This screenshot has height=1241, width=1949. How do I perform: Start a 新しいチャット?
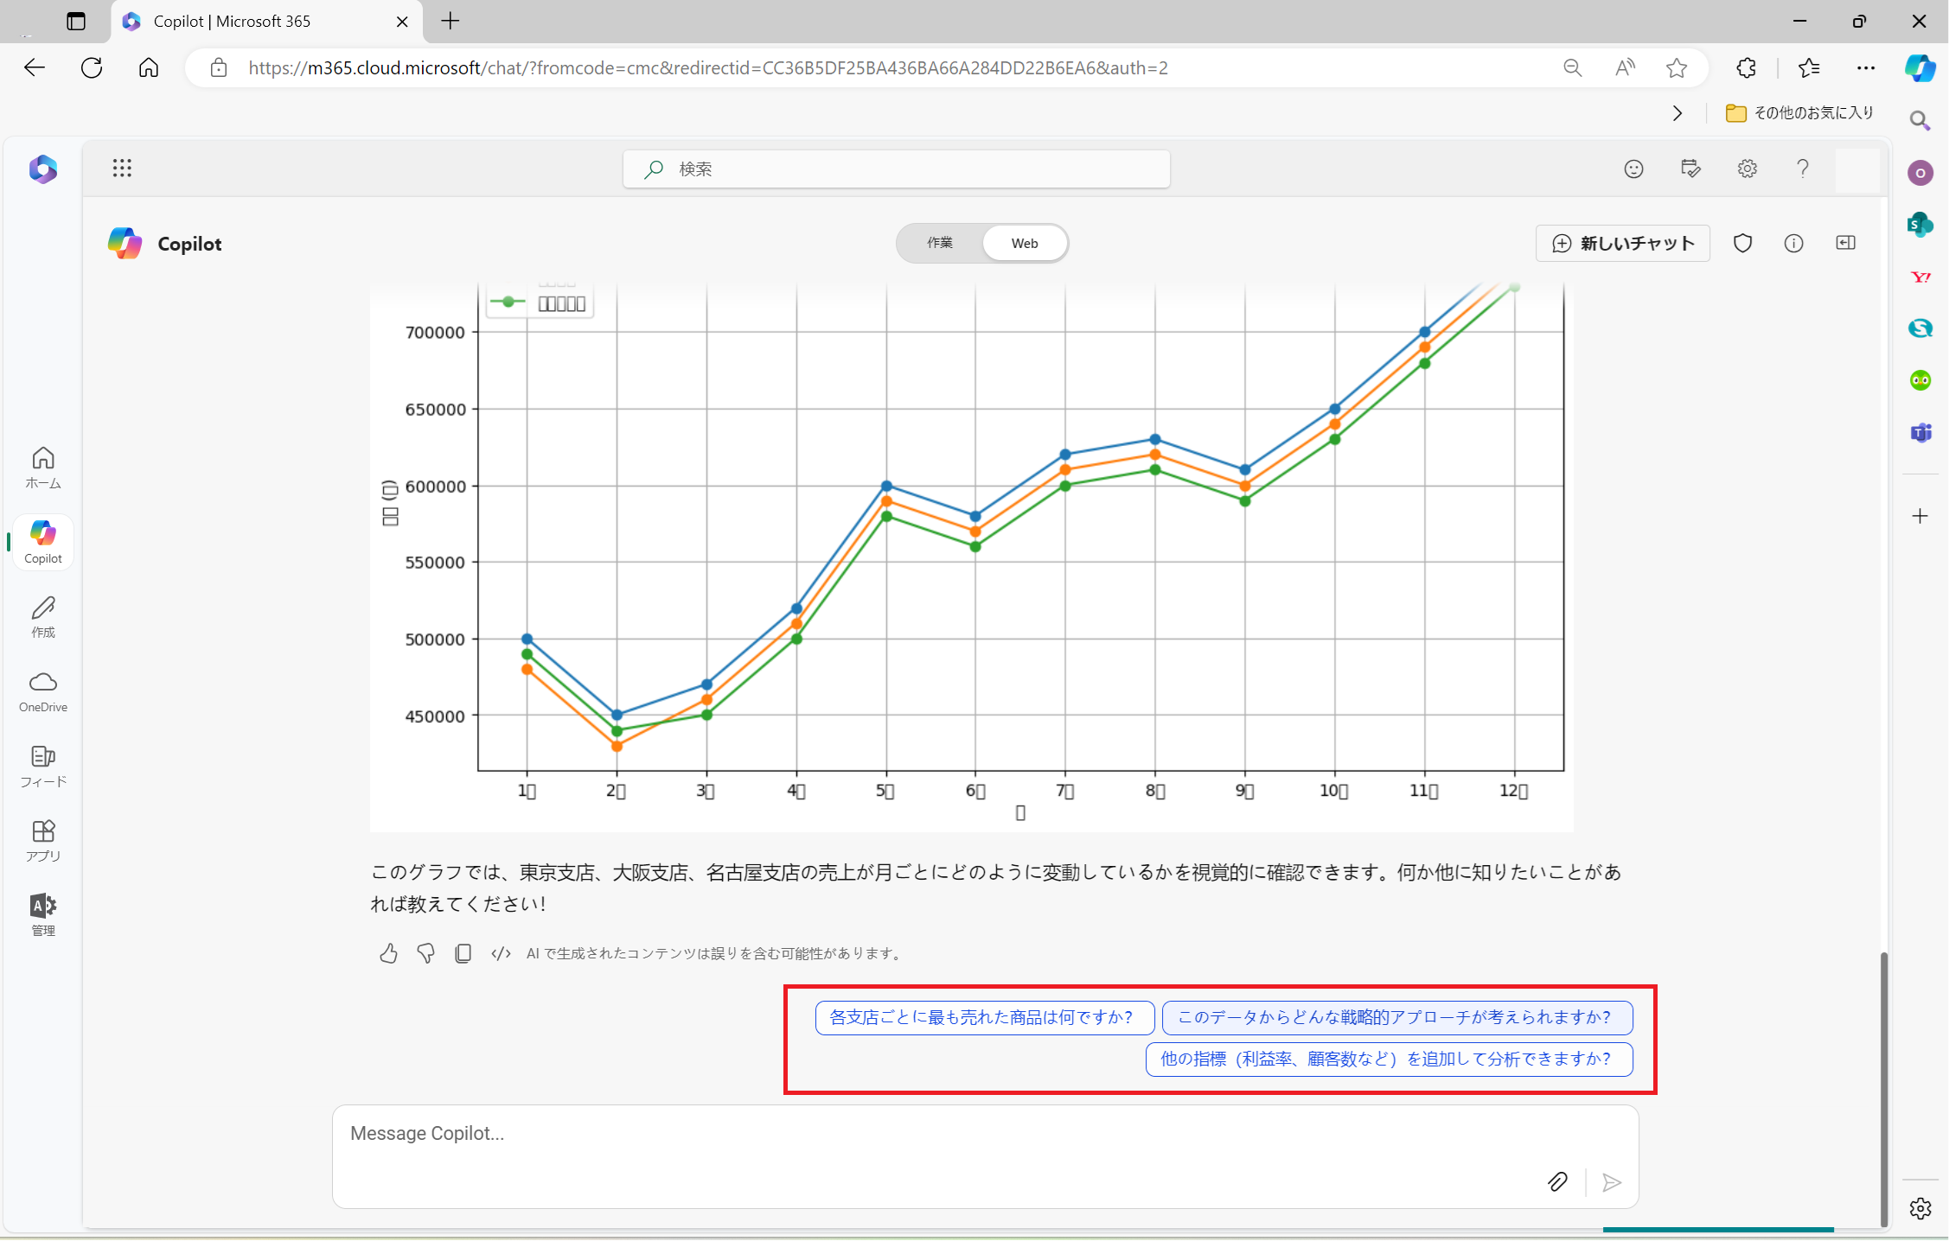(x=1623, y=243)
